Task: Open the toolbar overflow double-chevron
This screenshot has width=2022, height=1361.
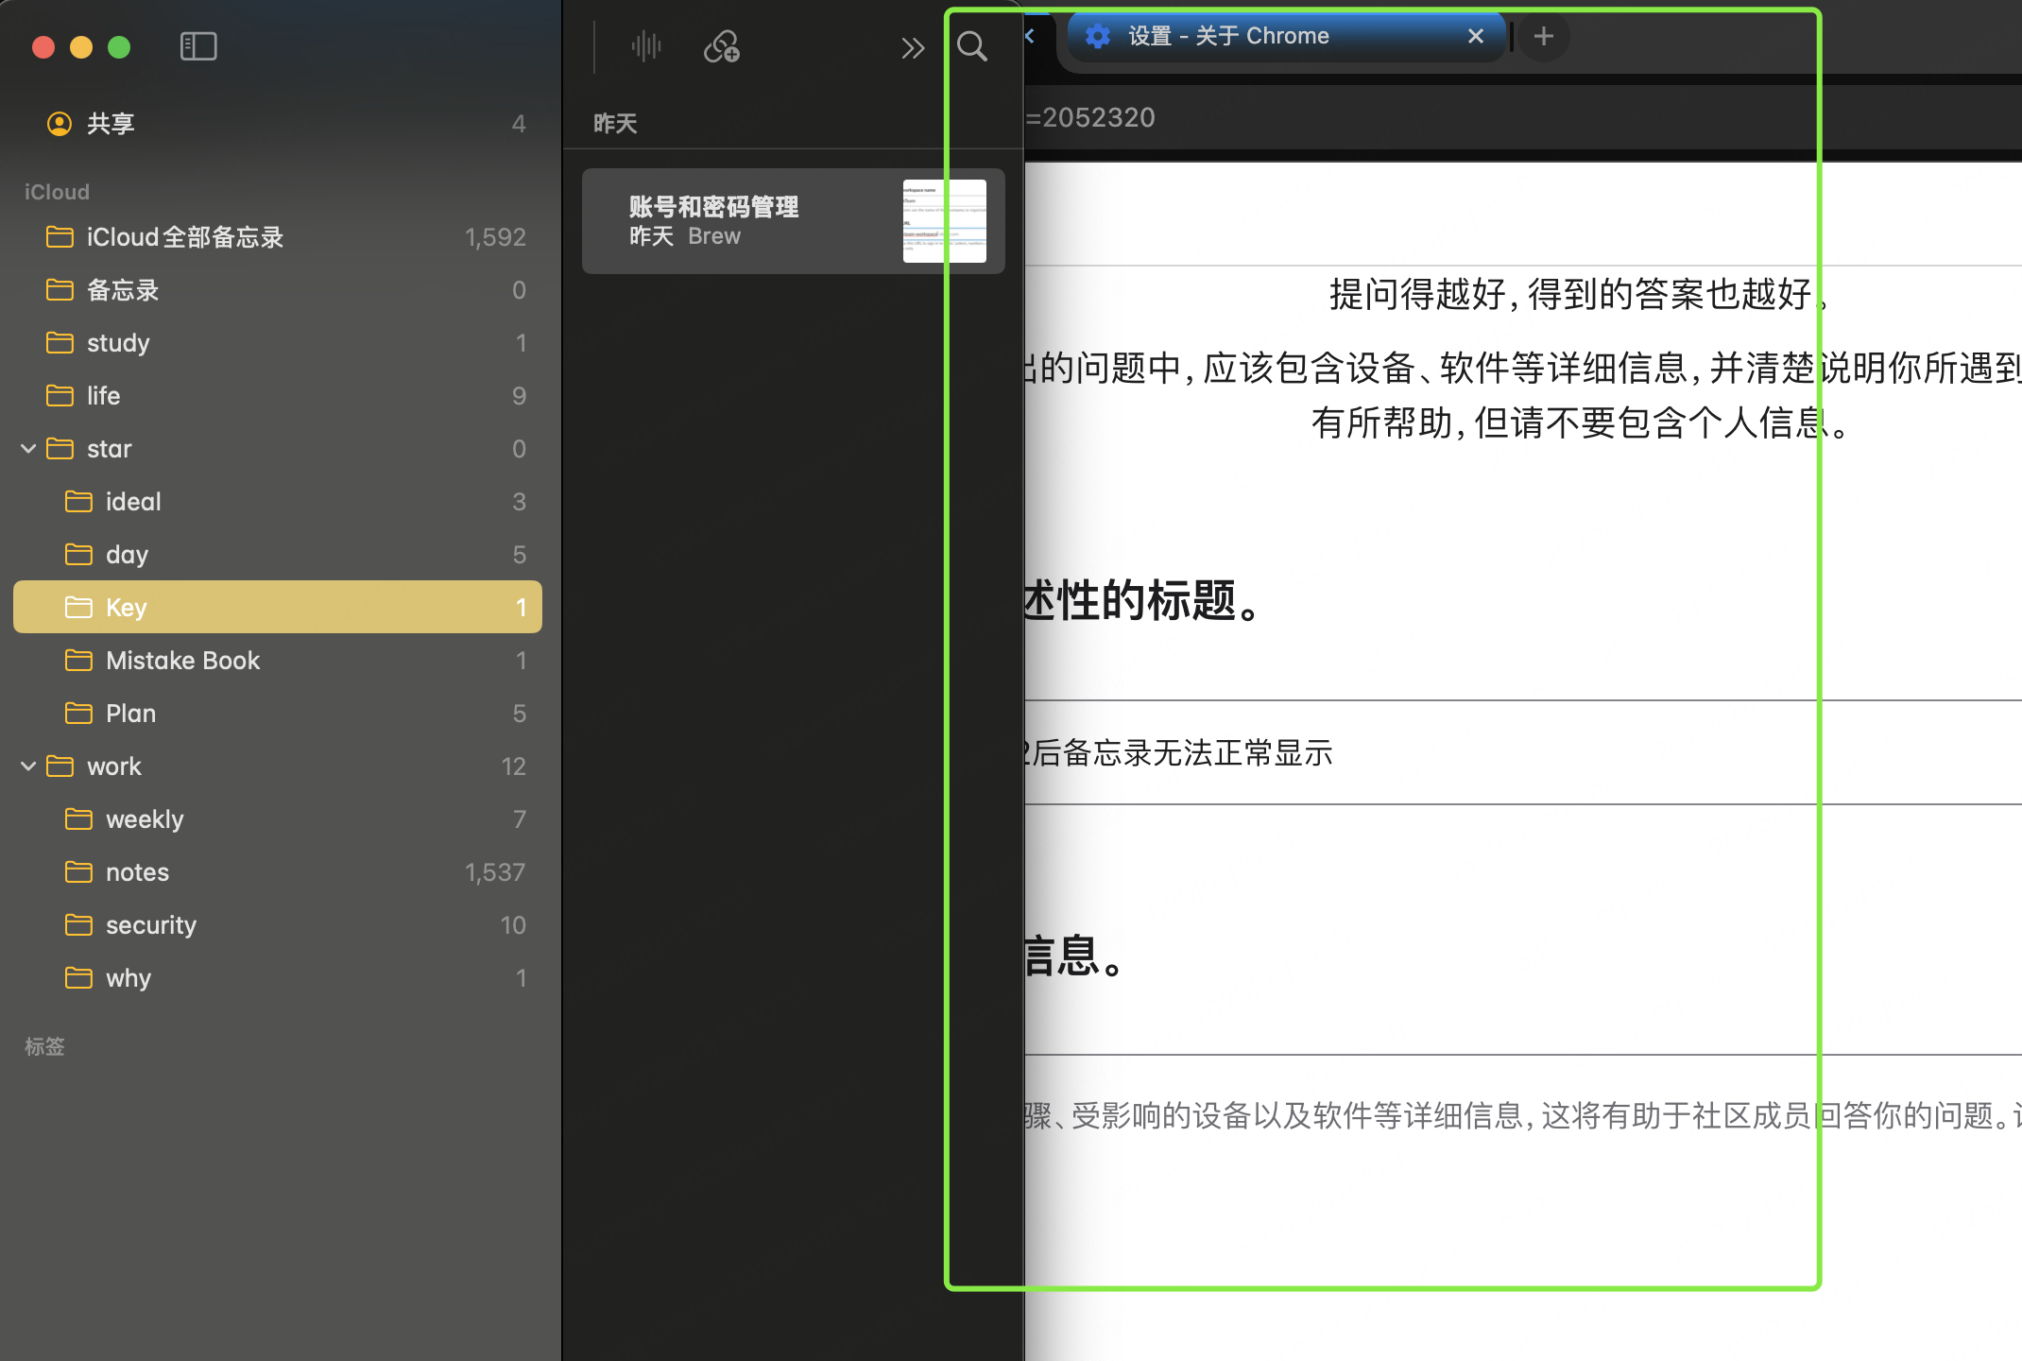Action: 912,47
